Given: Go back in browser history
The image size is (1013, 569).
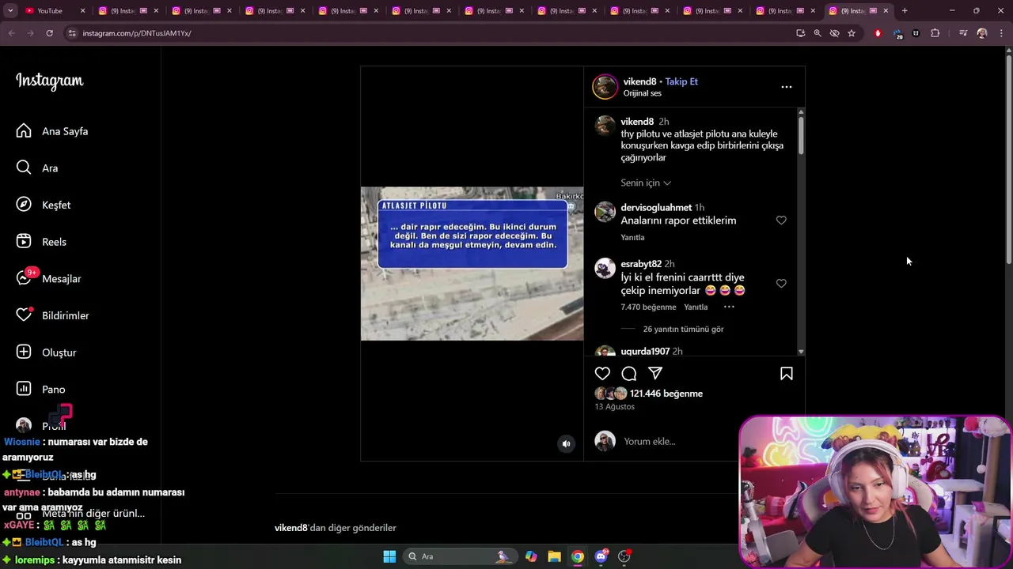Looking at the screenshot, I should (11, 33).
